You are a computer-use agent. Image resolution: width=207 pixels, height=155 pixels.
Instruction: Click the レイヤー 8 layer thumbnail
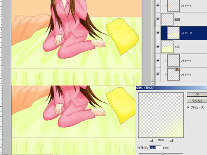click(x=173, y=74)
